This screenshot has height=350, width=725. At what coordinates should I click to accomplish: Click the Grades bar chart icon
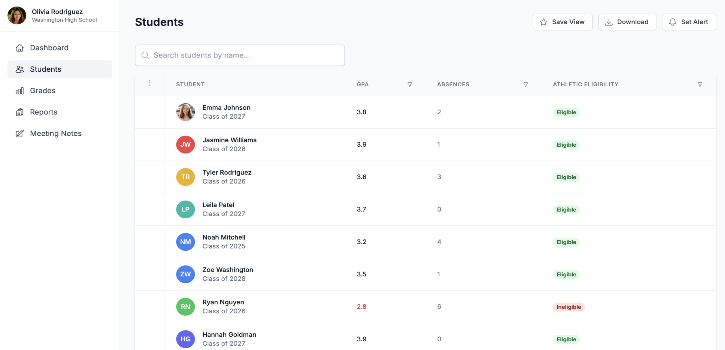tap(20, 91)
